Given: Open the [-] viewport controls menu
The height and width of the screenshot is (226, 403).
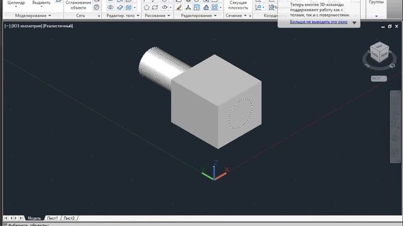Looking at the screenshot, I should (x=8, y=26).
